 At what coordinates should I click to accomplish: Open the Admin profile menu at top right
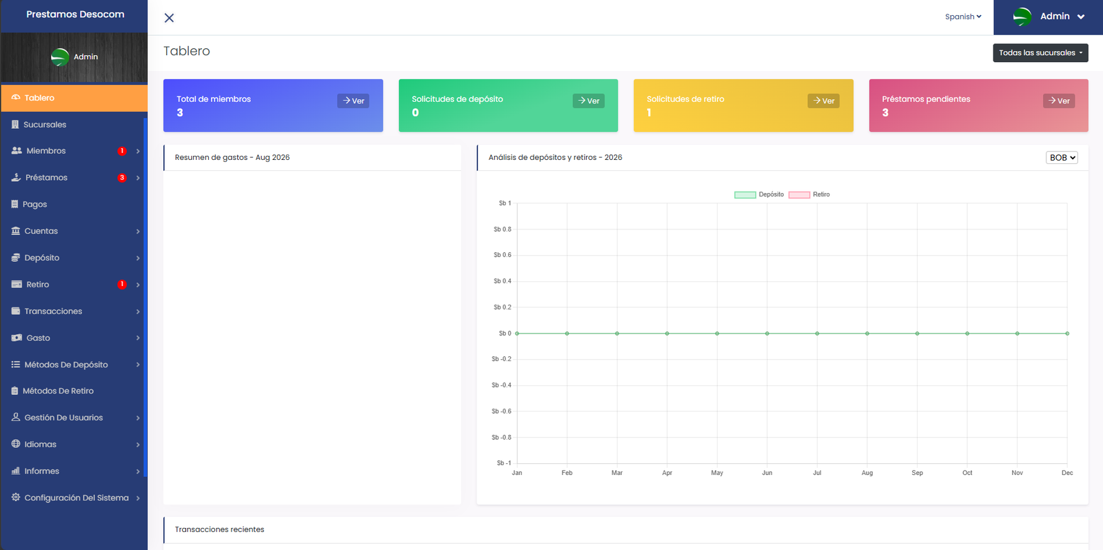(x=1049, y=17)
